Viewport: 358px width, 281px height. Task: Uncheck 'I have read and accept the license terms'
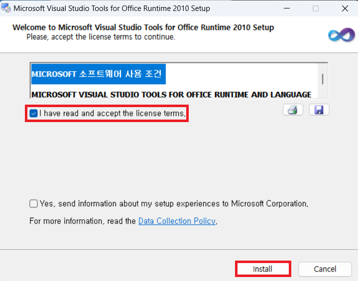(x=33, y=113)
